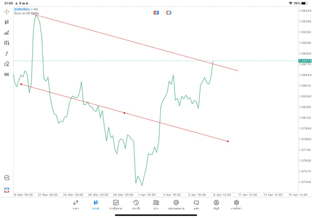Screen dimensions: 312x218
Task: Select the lower red trendline middle point
Action: (124, 113)
